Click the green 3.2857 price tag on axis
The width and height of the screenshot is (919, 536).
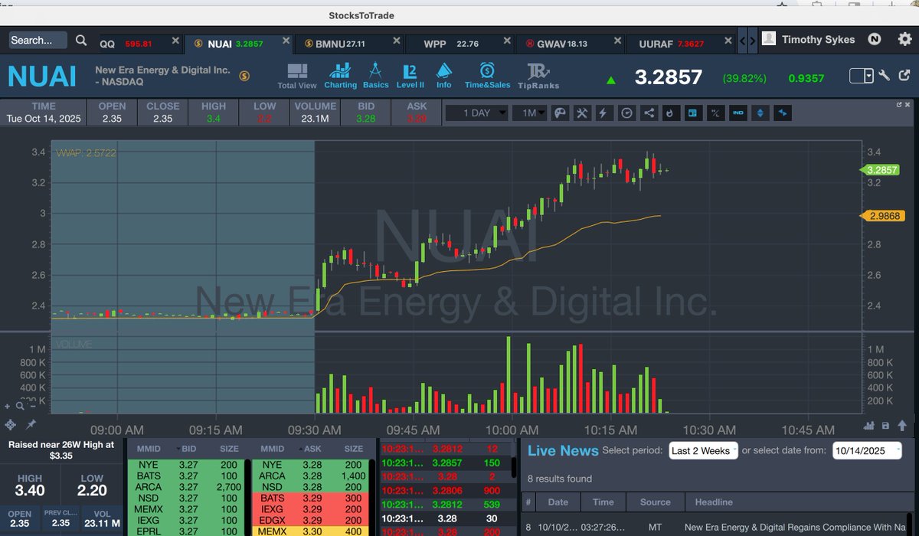881,170
